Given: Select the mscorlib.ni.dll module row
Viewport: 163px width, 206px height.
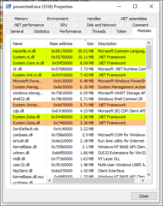Looking at the screenshot, I should click(78, 51).
